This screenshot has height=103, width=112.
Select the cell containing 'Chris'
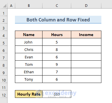(x=29, y=49)
